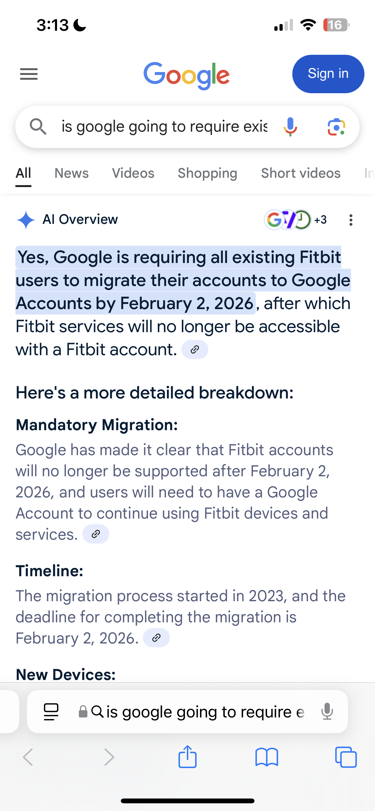The width and height of the screenshot is (375, 811).
Task: Tap the voice search microphone icon
Action: point(290,127)
